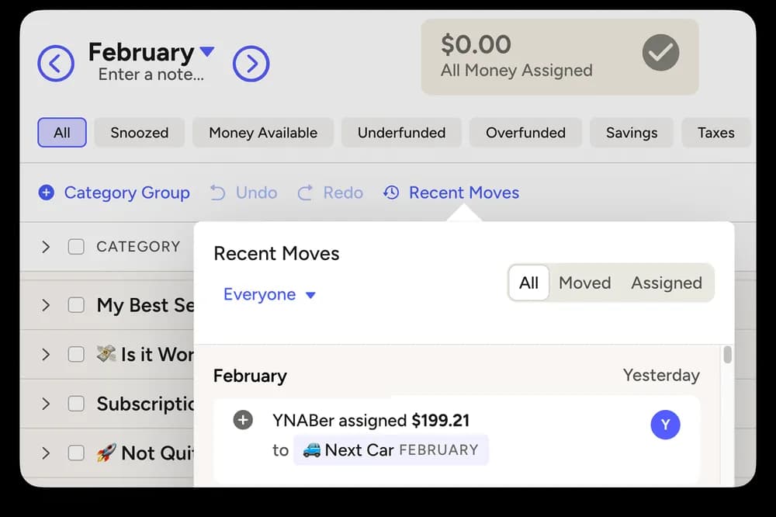The image size is (776, 517).
Task: Select the Money Available filter
Action: (263, 132)
